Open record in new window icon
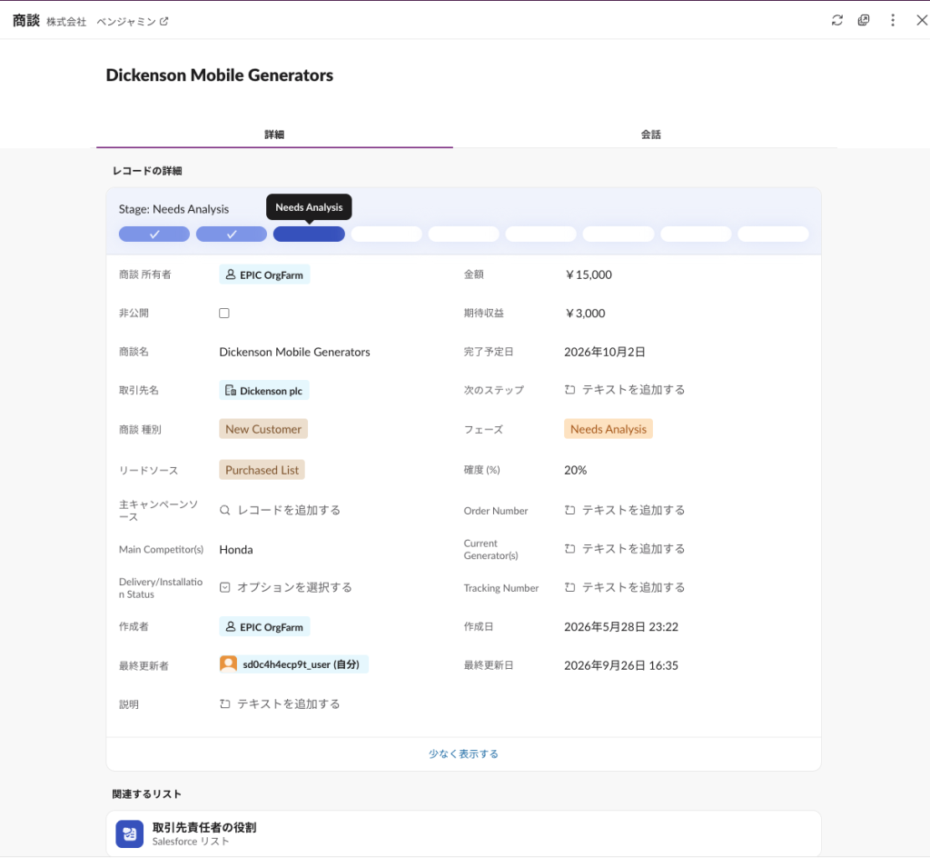Screen dimensions: 930x858 (864, 20)
